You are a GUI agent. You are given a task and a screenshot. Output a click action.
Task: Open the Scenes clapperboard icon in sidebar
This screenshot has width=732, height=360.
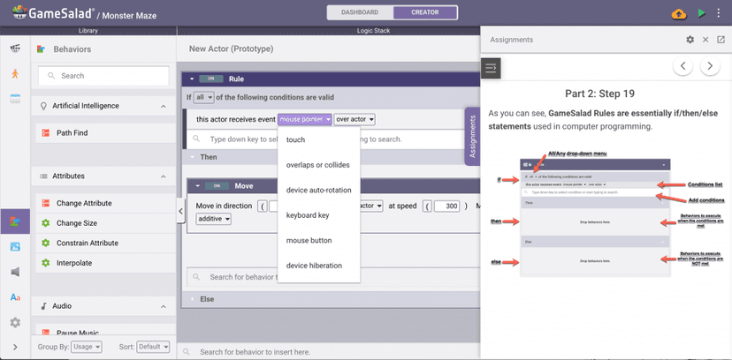15,49
